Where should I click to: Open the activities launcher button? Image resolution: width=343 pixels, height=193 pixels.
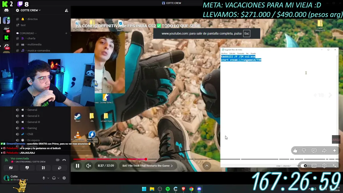click(43, 168)
